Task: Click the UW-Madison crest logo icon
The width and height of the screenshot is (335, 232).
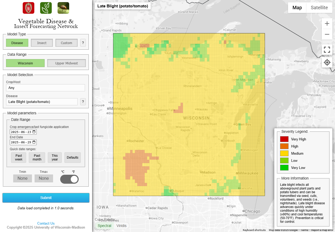Action: pyautogui.click(x=29, y=8)
